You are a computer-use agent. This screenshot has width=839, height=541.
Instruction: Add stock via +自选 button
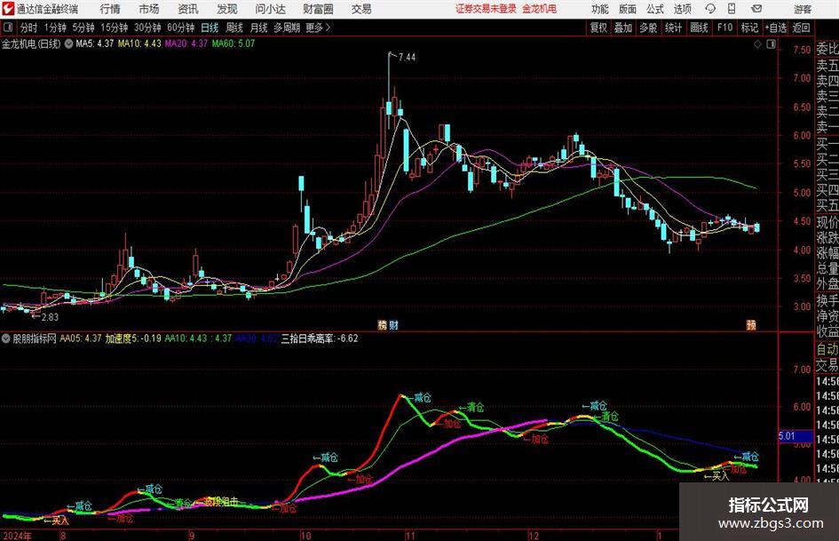pos(775,28)
